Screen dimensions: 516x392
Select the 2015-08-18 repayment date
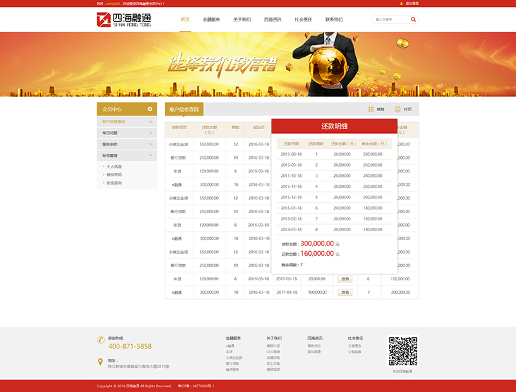click(x=292, y=154)
